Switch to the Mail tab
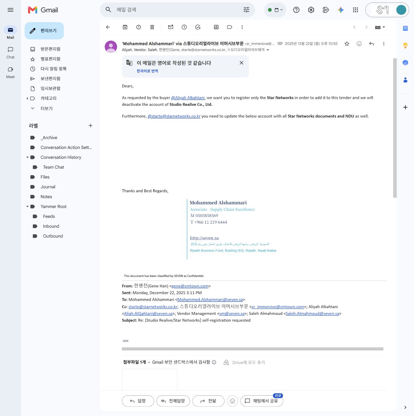The width and height of the screenshot is (414, 416). [x=10, y=33]
